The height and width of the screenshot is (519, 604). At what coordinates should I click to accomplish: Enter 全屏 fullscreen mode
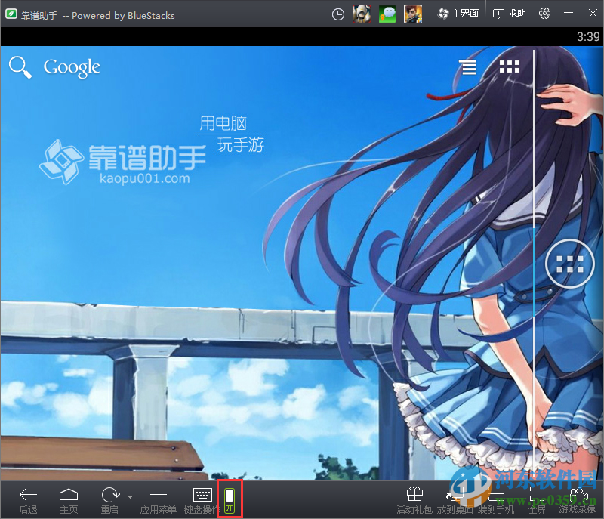(x=537, y=501)
